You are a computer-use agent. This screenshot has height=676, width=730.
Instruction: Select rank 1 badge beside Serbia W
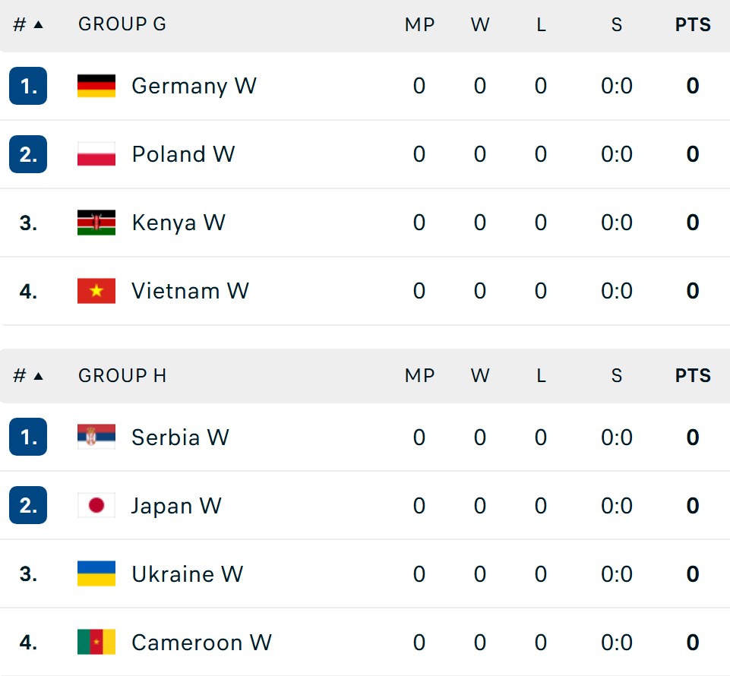coord(28,437)
